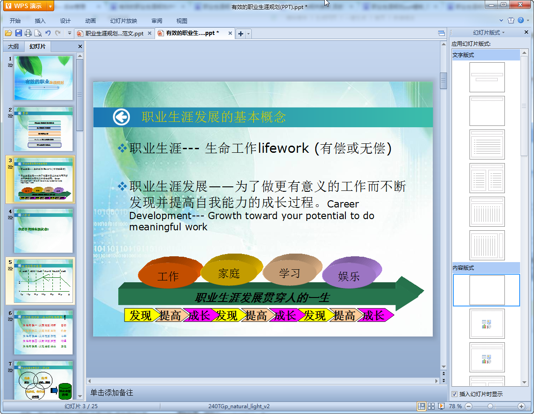Screen dimensions: 534x414
Task: Open the 插入 menu tab
Action: point(40,21)
